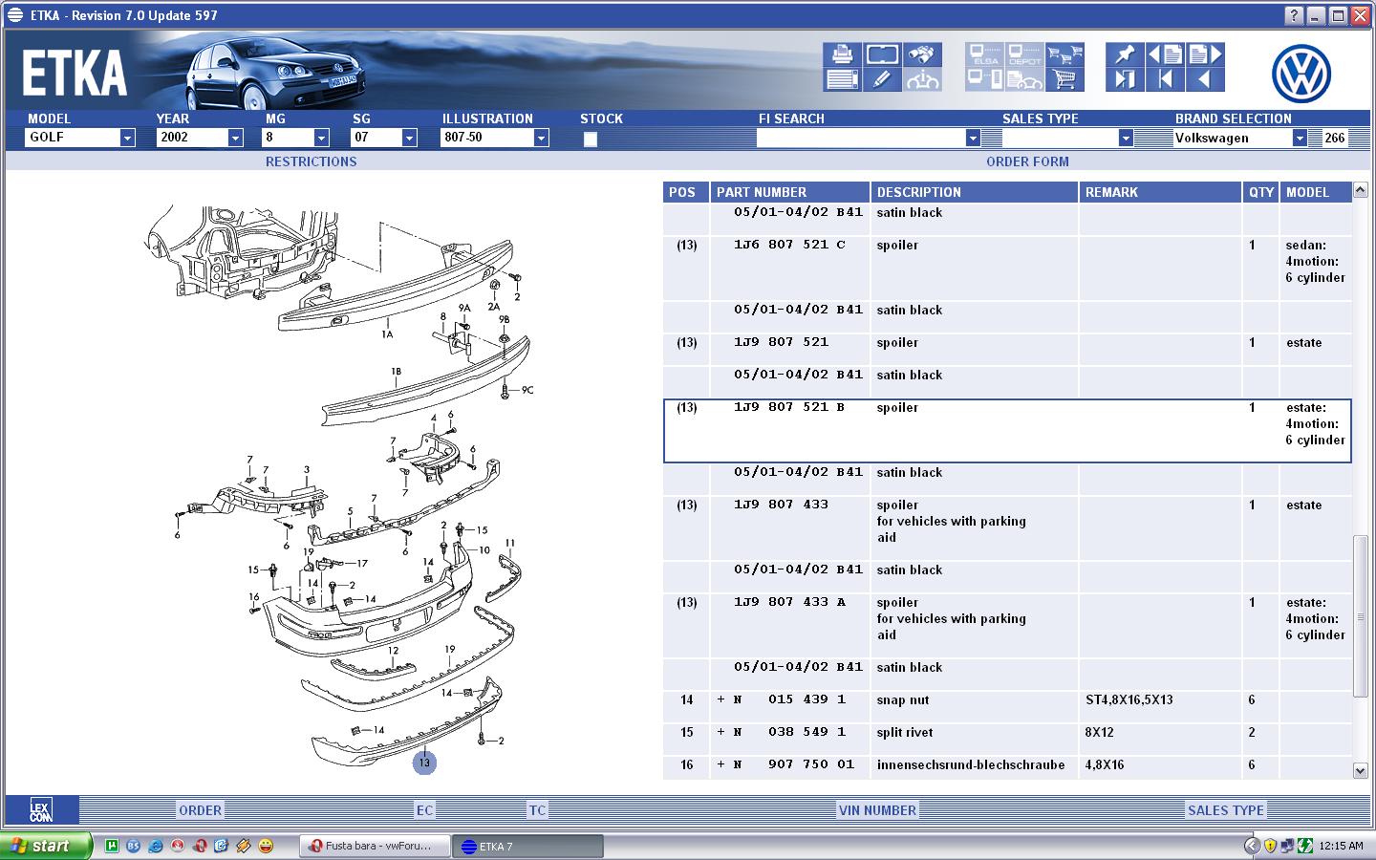The height and width of the screenshot is (860, 1376).
Task: Click the printer icon in toolbar
Action: coord(841,54)
